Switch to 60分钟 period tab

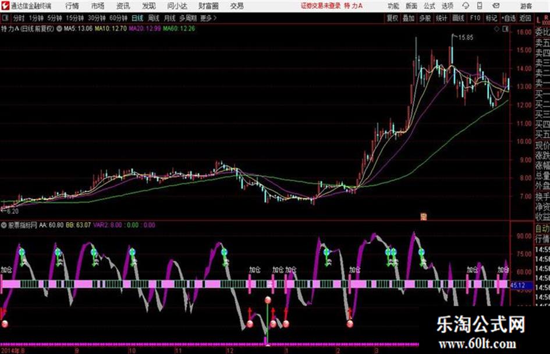[119, 18]
